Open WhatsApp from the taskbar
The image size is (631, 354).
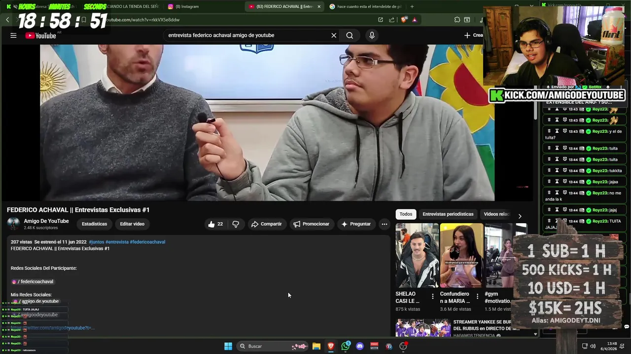point(346,346)
